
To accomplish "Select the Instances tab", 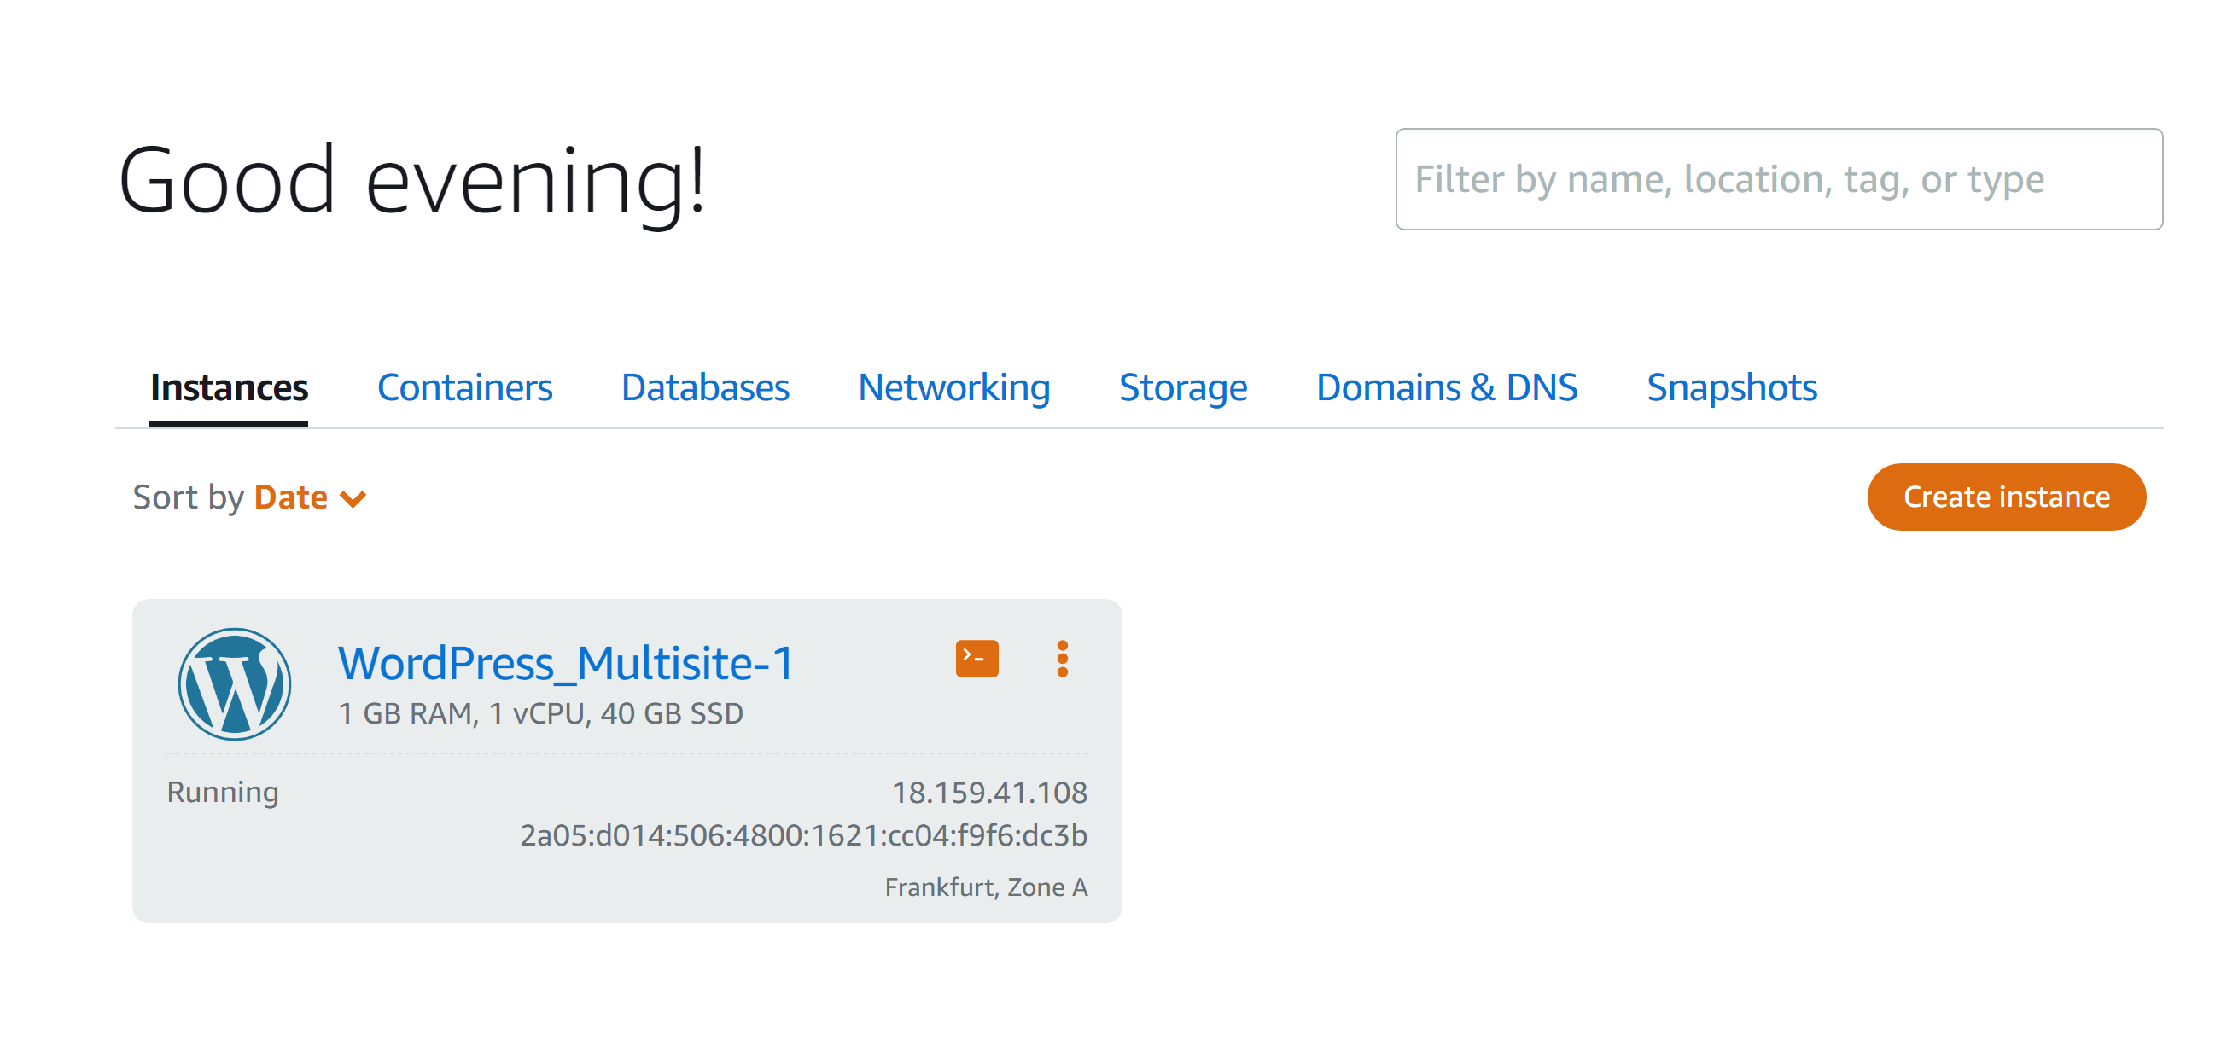I will pos(230,387).
